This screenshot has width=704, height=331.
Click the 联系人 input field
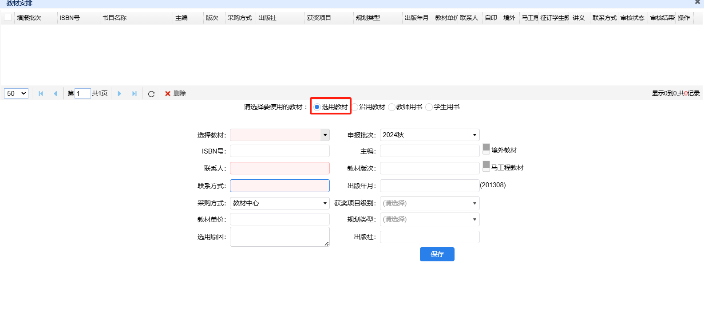(280, 168)
